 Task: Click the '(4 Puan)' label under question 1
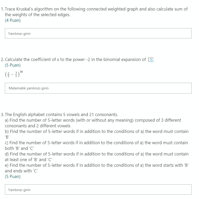(13, 20)
